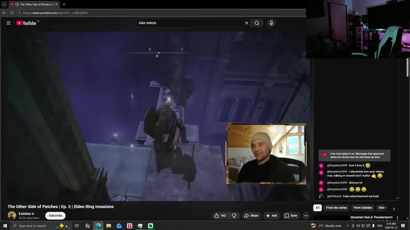The height and width of the screenshot is (230, 410).
Task: Select 'From the series' filter chip
Action: coord(336,208)
